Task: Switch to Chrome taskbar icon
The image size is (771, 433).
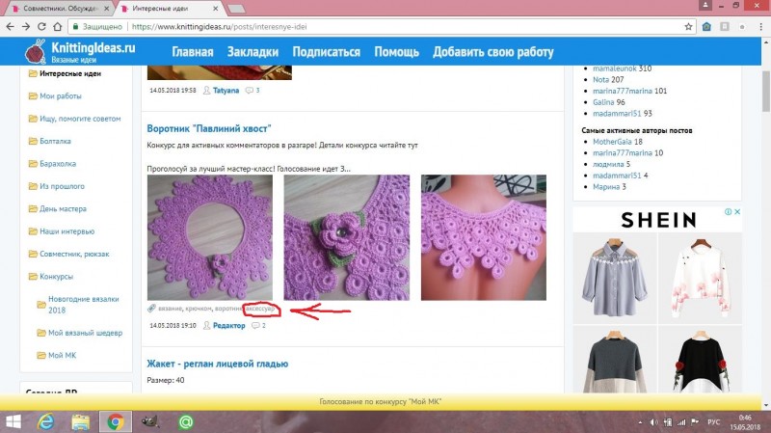Action: (x=116, y=422)
